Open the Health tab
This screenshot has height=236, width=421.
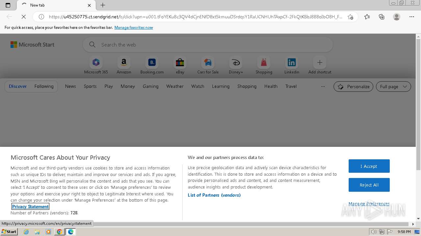point(271,86)
